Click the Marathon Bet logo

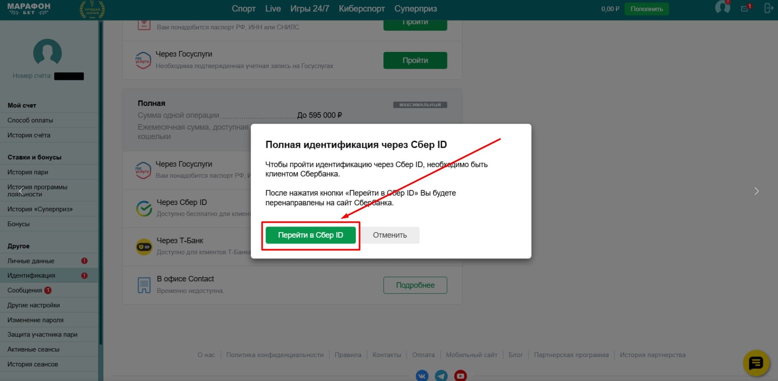[29, 9]
